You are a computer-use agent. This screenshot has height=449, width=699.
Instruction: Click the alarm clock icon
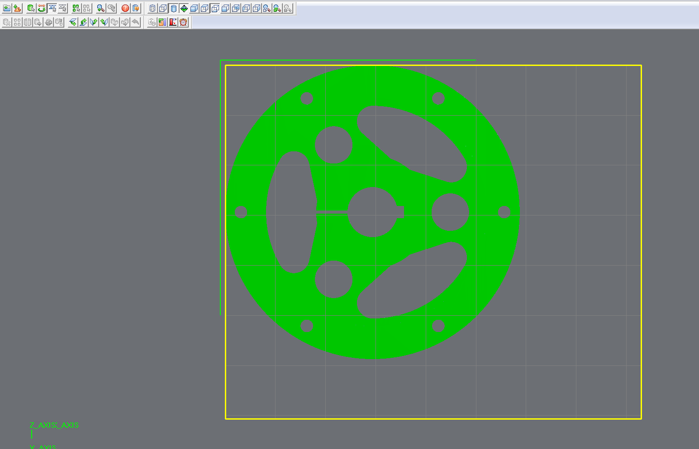[183, 22]
